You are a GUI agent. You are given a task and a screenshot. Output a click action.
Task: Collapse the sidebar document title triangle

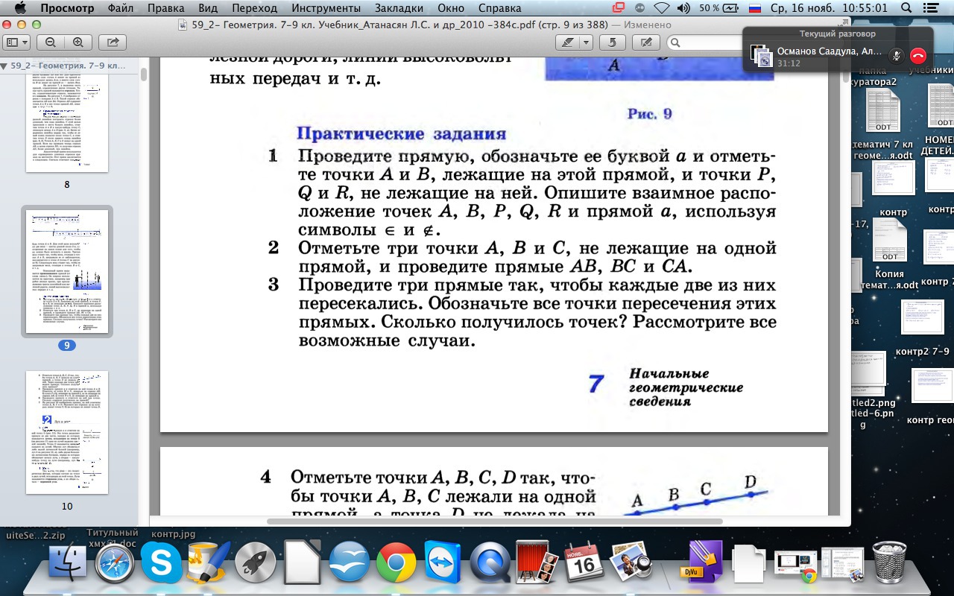click(x=5, y=66)
